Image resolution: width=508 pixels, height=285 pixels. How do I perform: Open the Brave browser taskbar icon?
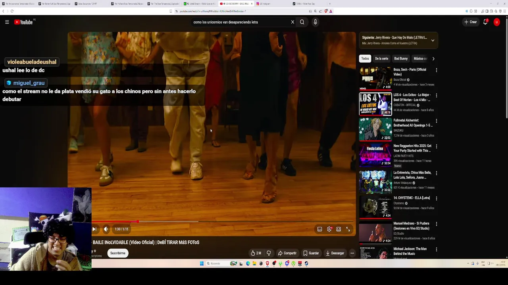267,264
